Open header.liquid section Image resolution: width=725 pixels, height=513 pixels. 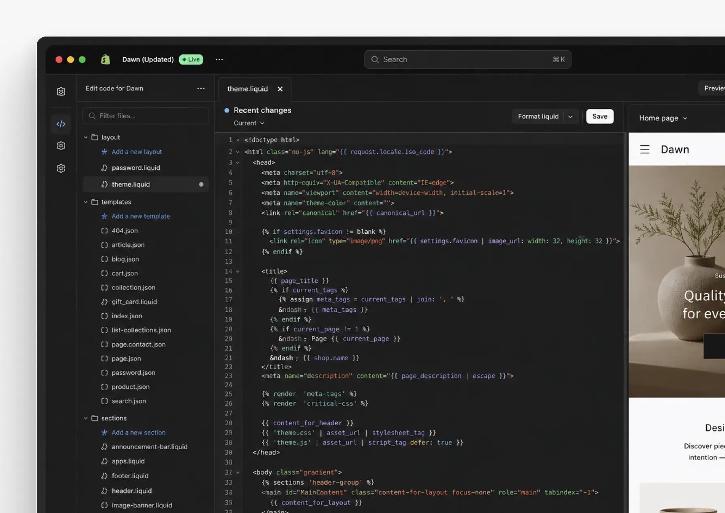point(132,491)
